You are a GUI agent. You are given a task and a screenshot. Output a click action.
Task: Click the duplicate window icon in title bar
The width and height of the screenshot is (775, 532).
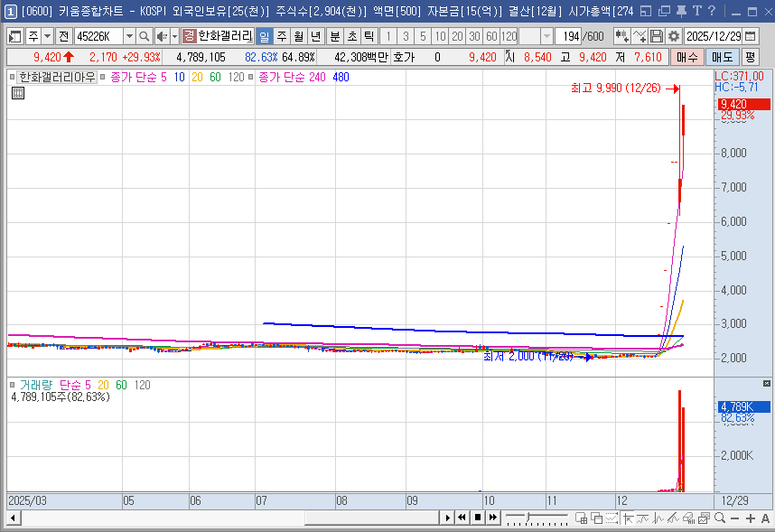[664, 11]
